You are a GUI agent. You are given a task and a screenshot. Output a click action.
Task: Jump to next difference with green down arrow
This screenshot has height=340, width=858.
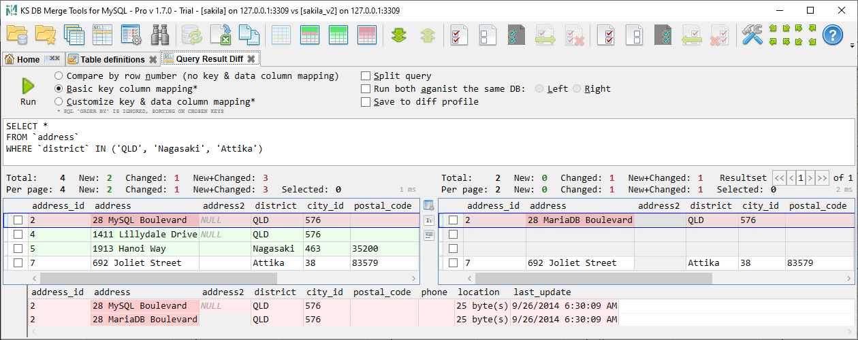coord(399,35)
